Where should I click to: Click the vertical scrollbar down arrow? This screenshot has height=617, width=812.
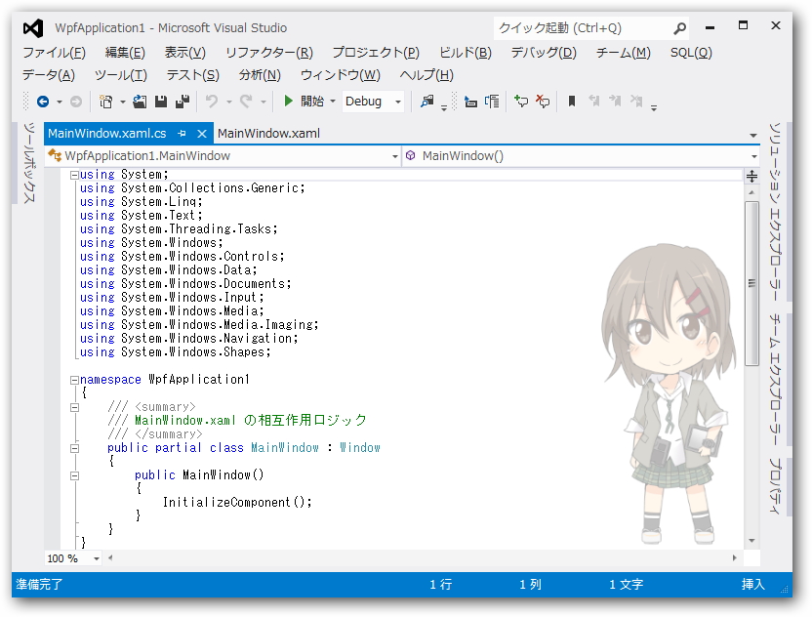(x=751, y=541)
